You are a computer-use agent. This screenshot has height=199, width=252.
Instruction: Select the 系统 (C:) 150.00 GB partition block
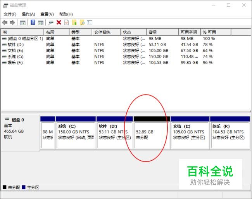(x=76, y=133)
